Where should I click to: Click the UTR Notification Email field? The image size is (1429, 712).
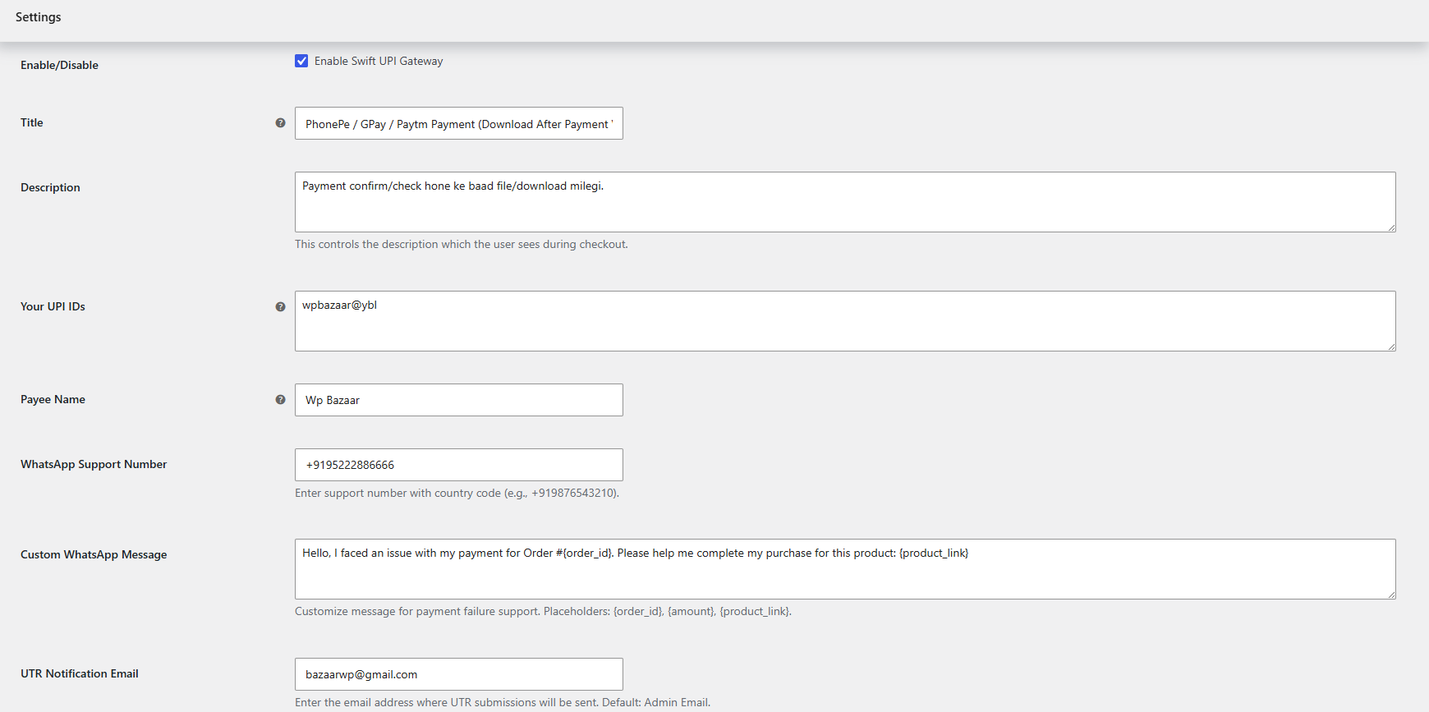point(459,674)
